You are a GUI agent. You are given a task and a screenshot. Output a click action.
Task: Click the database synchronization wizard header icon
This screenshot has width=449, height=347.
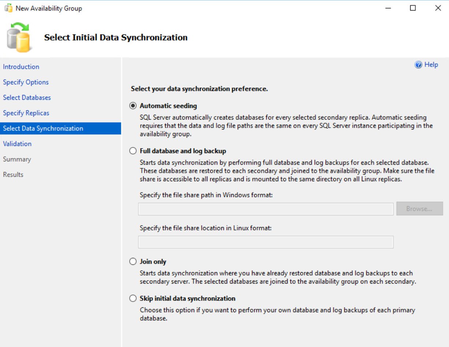(19, 37)
